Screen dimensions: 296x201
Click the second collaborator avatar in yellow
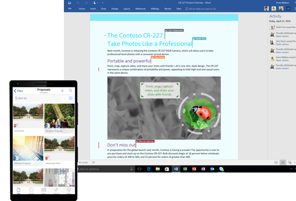(274, 8)
